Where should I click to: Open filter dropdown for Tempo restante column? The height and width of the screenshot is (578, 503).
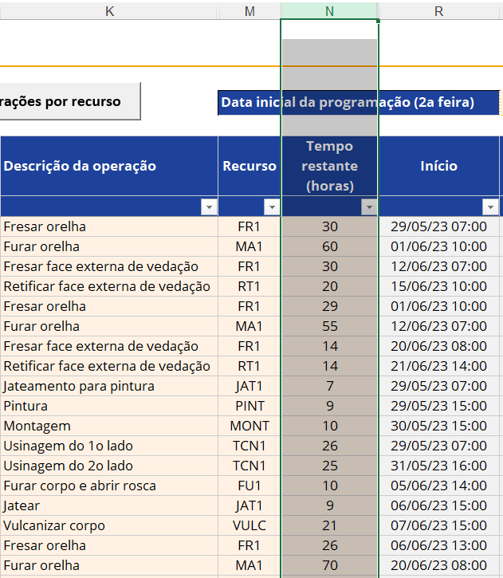[369, 207]
